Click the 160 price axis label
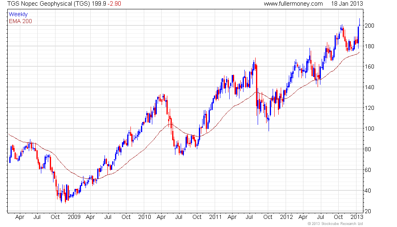 (x=369, y=66)
